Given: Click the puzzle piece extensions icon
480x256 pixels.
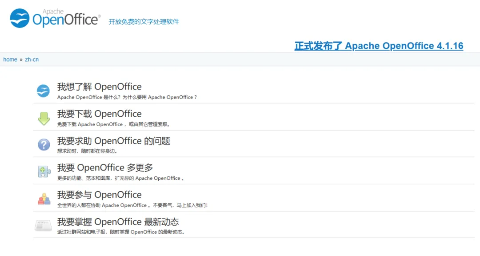Looking at the screenshot, I should 44,171.
